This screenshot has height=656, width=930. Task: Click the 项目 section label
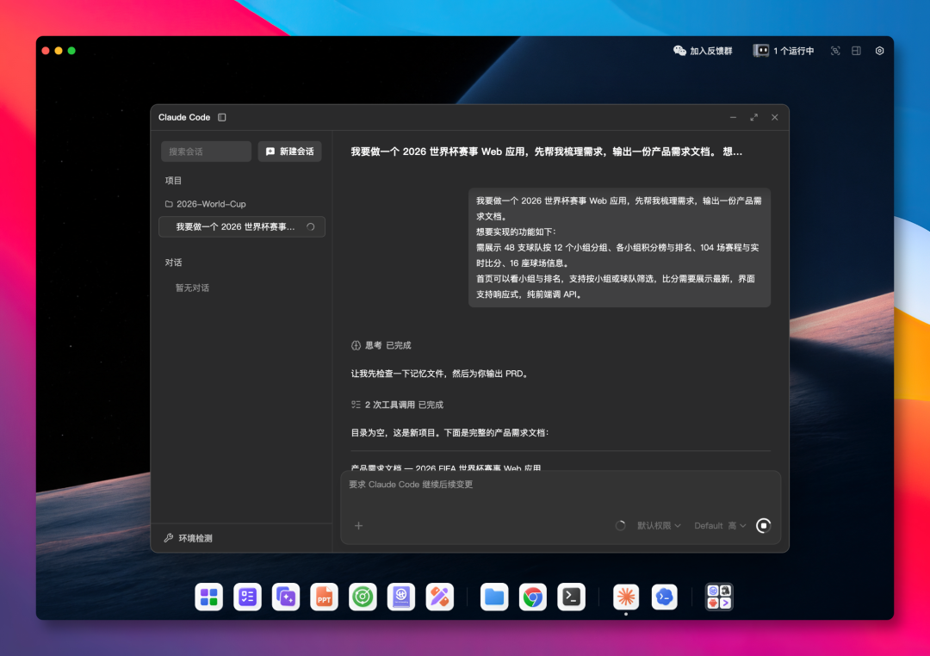pyautogui.click(x=173, y=180)
